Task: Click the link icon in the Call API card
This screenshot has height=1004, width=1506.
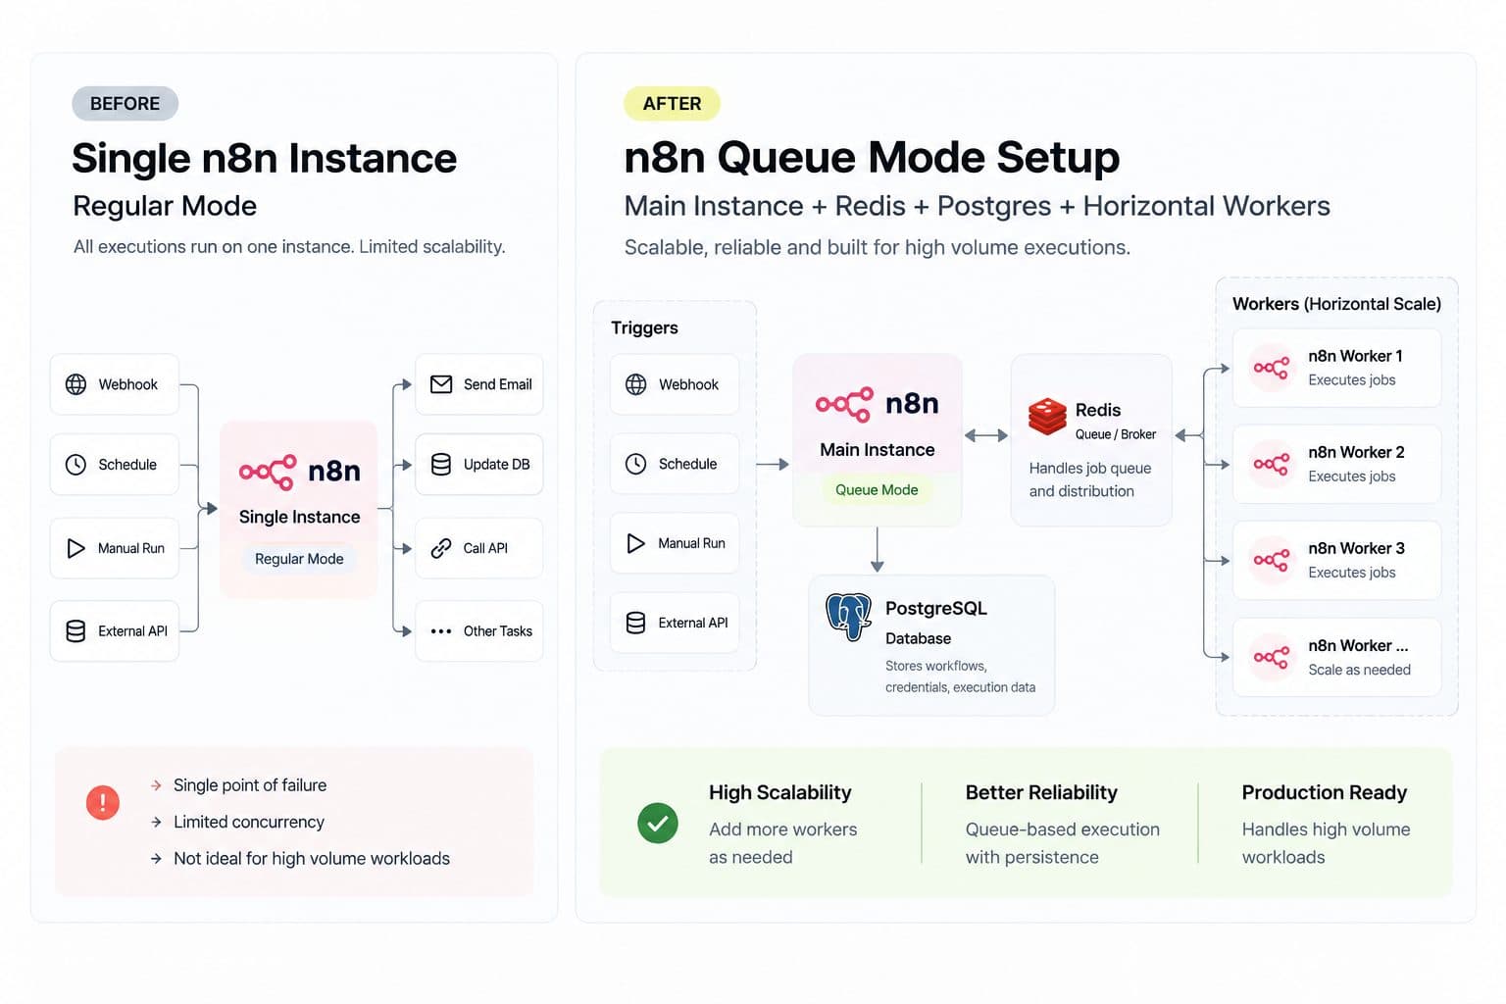Action: tap(441, 548)
